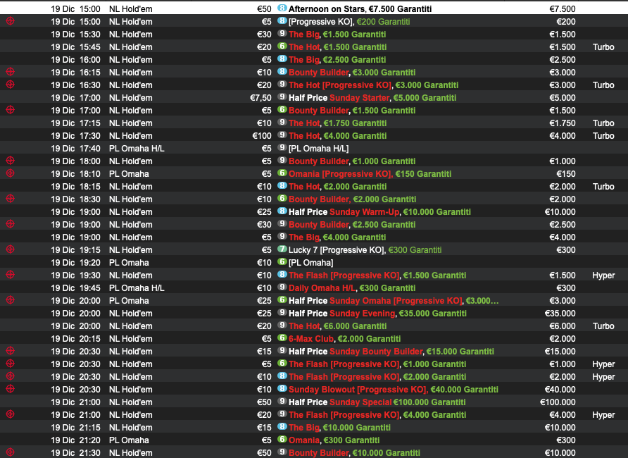Screen dimensions: 628x458
Task: Click the 9-max icon beside Half Price Sunday Starter
Action: tap(282, 97)
